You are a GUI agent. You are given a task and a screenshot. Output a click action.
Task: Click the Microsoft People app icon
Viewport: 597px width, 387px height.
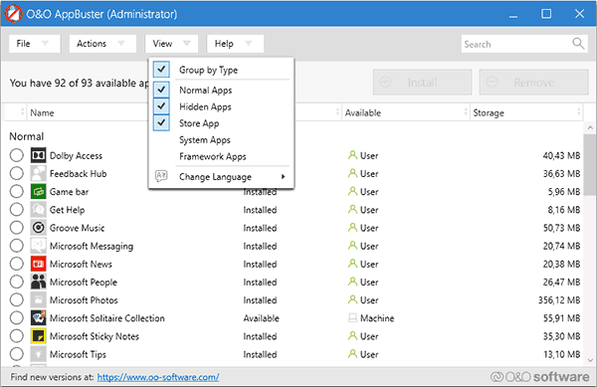click(x=39, y=282)
